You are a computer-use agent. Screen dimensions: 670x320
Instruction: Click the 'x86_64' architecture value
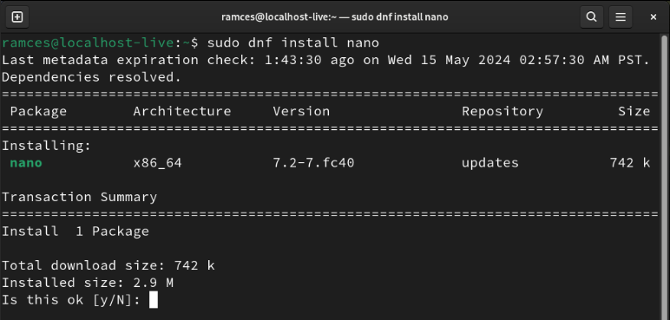point(158,163)
